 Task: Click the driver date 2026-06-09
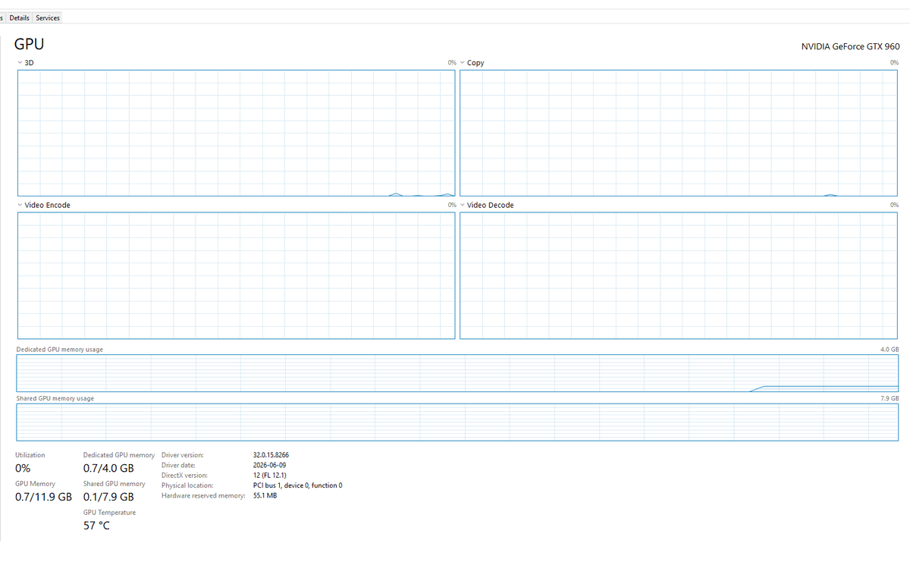point(269,465)
